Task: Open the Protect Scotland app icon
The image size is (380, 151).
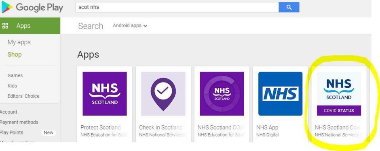Action: tap(105, 93)
